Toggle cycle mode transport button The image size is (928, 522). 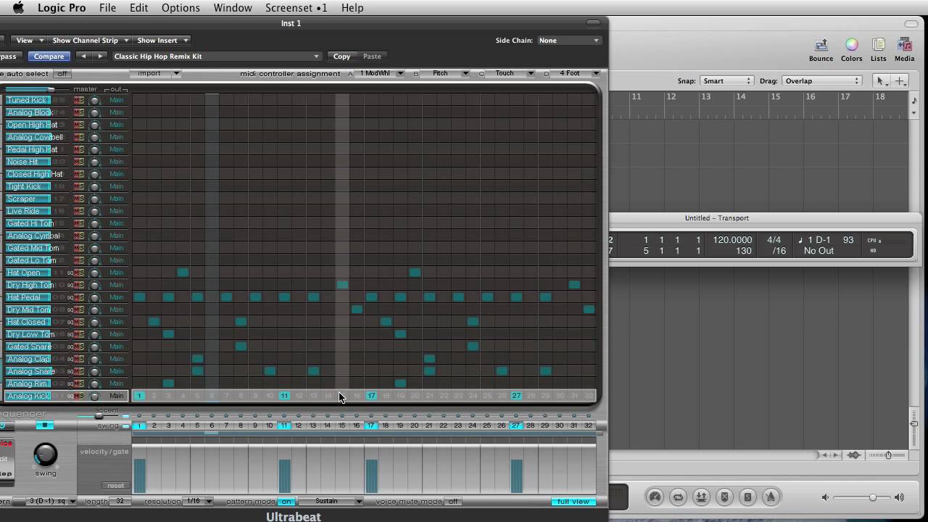[678, 497]
